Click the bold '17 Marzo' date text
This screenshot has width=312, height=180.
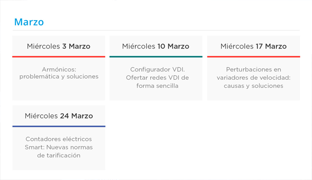point(271,47)
